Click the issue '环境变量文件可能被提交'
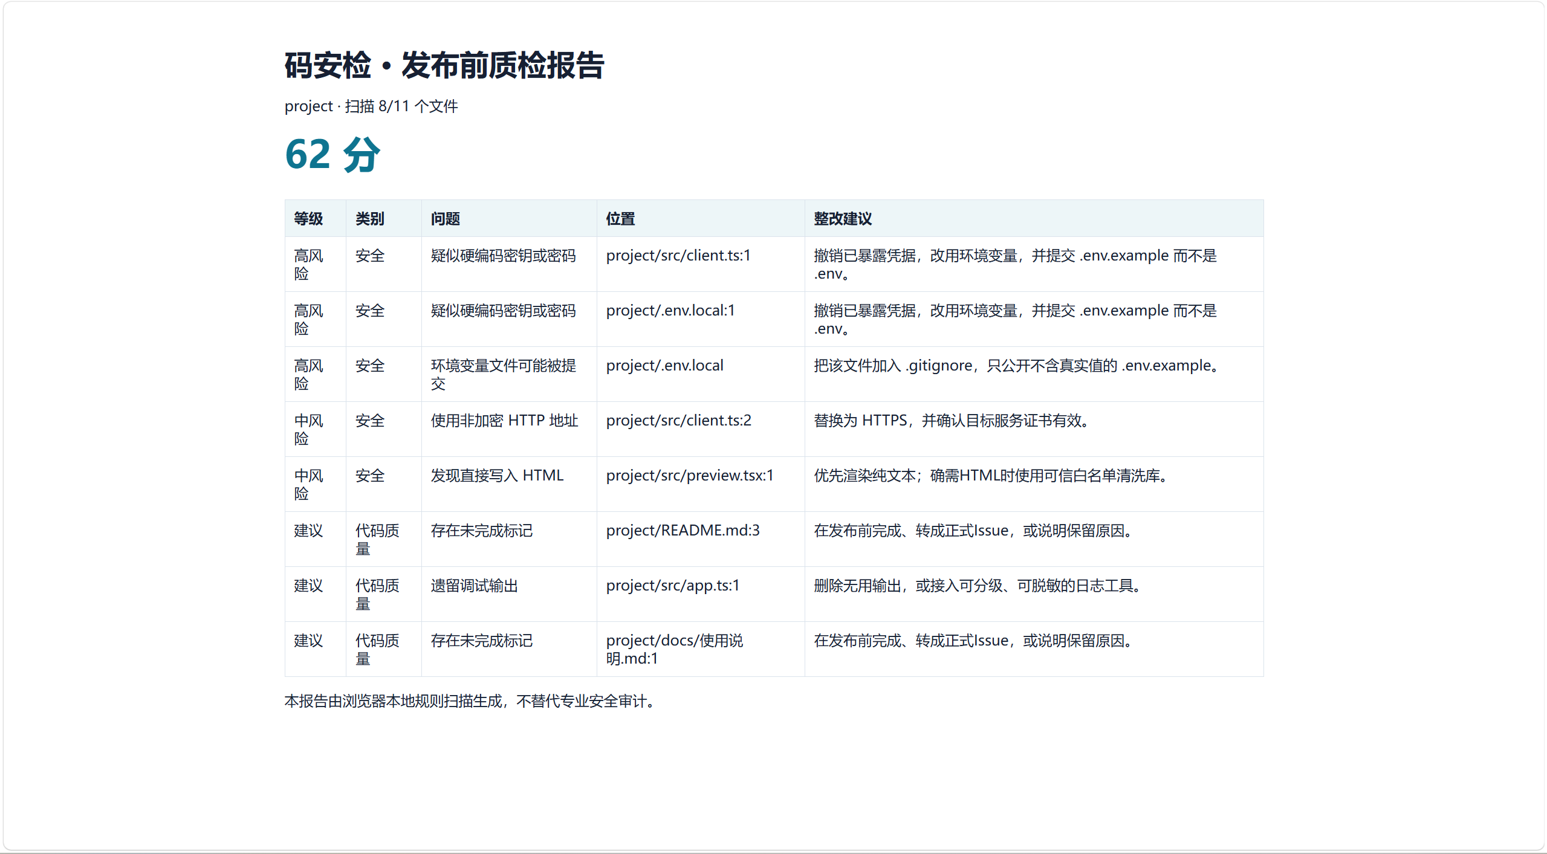 pyautogui.click(x=503, y=375)
